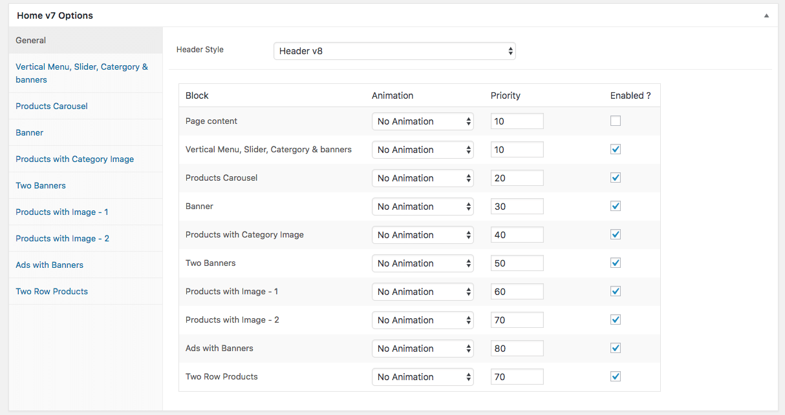785x415 pixels.
Task: Click 'Ads with Banners' block name in table
Action: (219, 348)
